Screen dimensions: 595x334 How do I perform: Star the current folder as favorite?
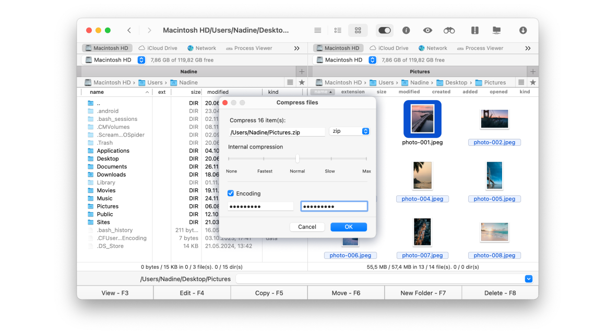coord(302,82)
